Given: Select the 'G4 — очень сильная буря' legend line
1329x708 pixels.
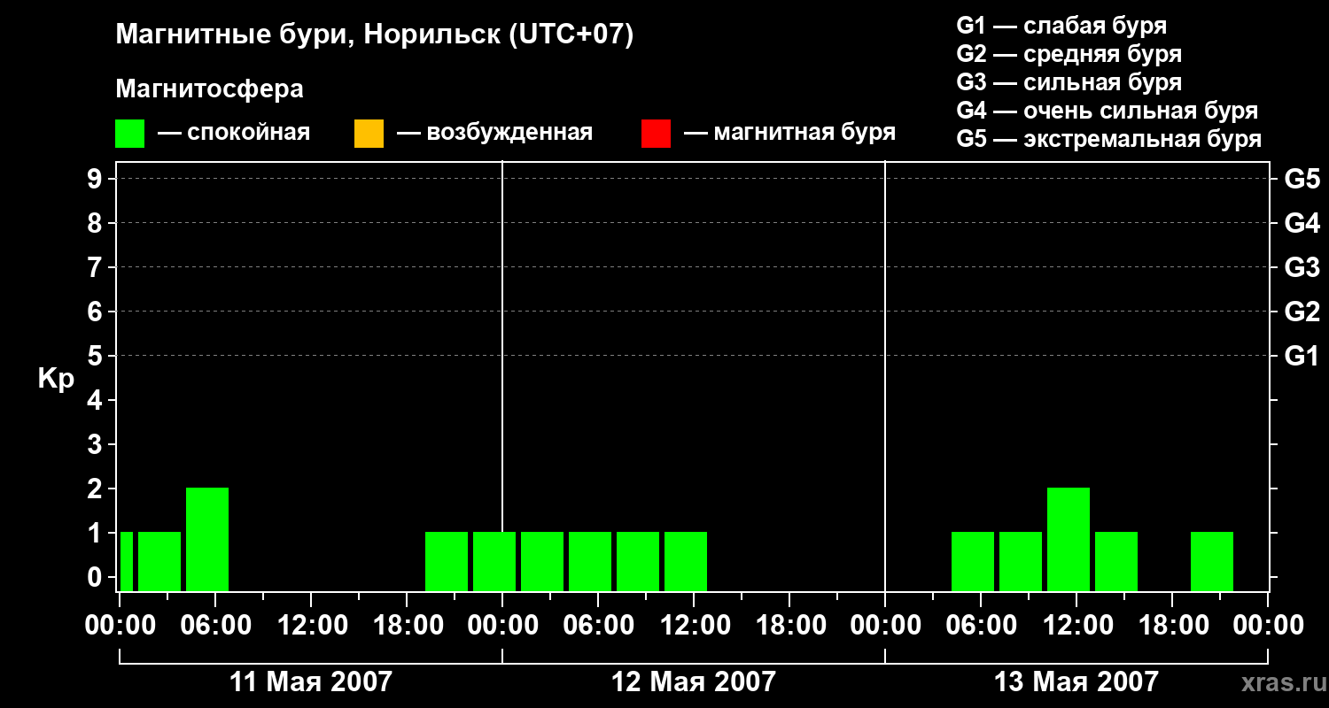Looking at the screenshot, I should pos(1107,111).
